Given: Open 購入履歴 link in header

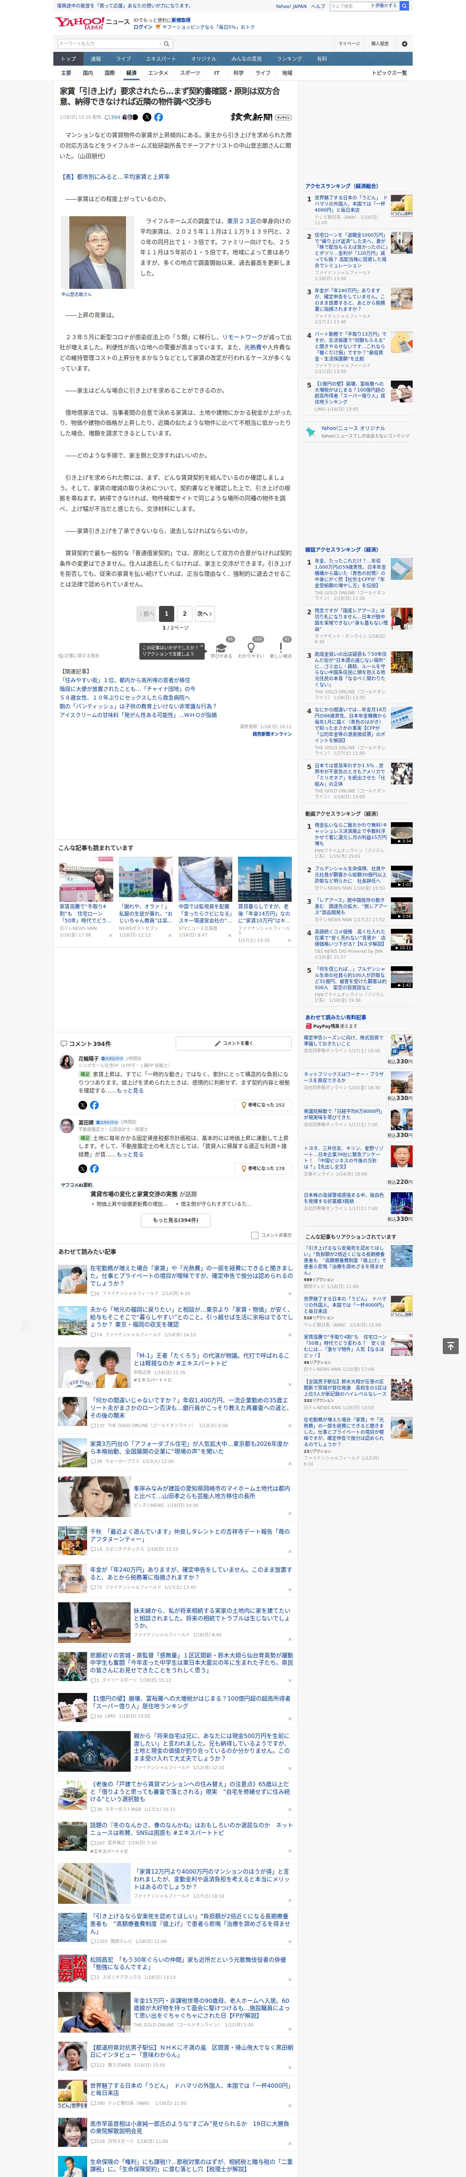Looking at the screenshot, I should coord(380,44).
